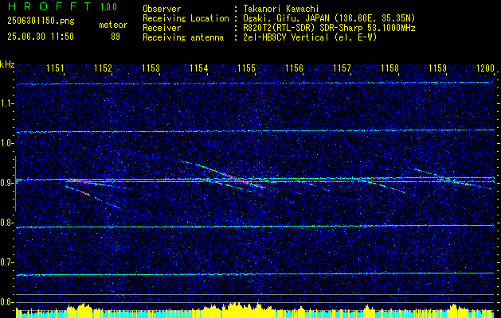The width and height of the screenshot is (501, 318).
Task: Click the 0.7 frequency axis label
Action: (x=6, y=262)
